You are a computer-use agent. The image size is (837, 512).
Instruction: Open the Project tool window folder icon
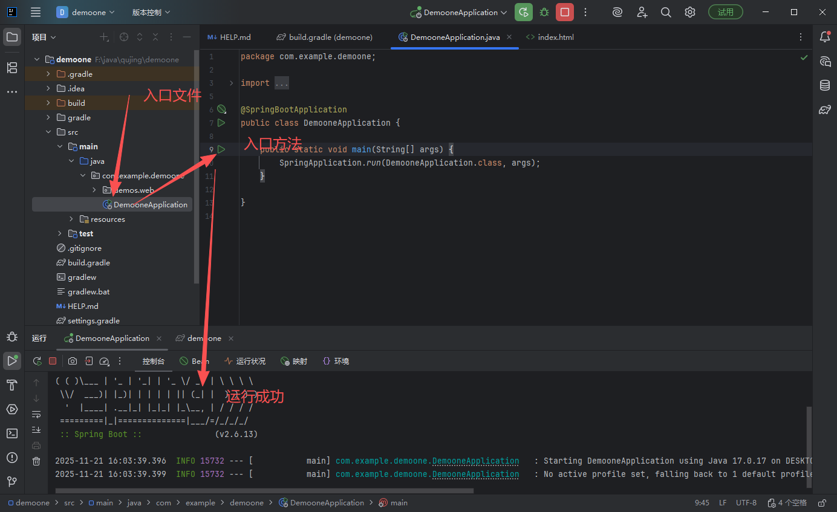[x=12, y=37]
